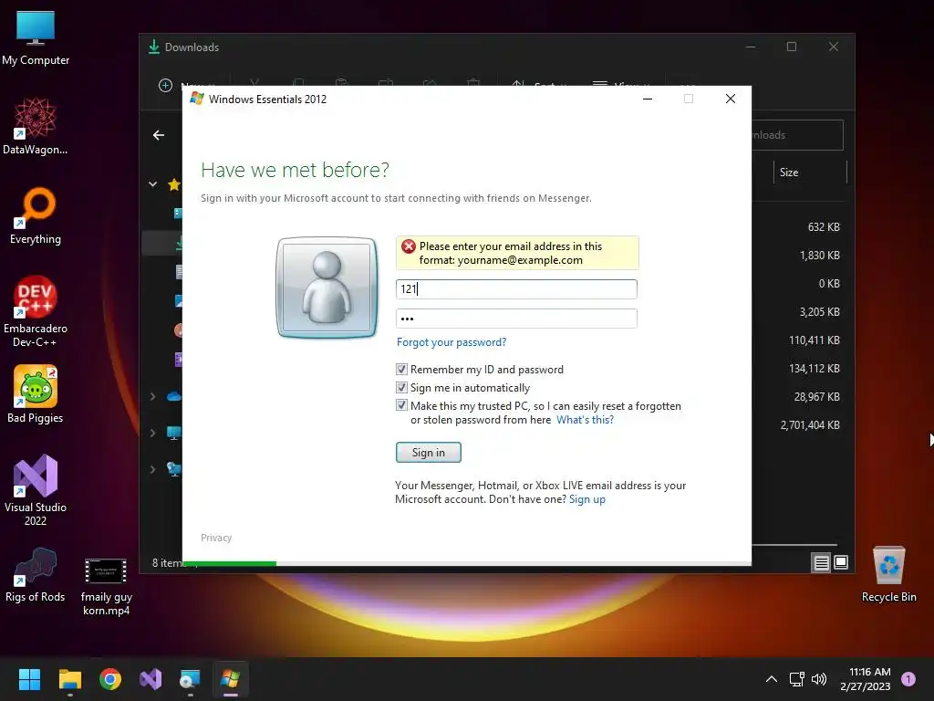Viewport: 934px width, 701px height.
Task: Click the Downloads search box
Action: pos(797,135)
